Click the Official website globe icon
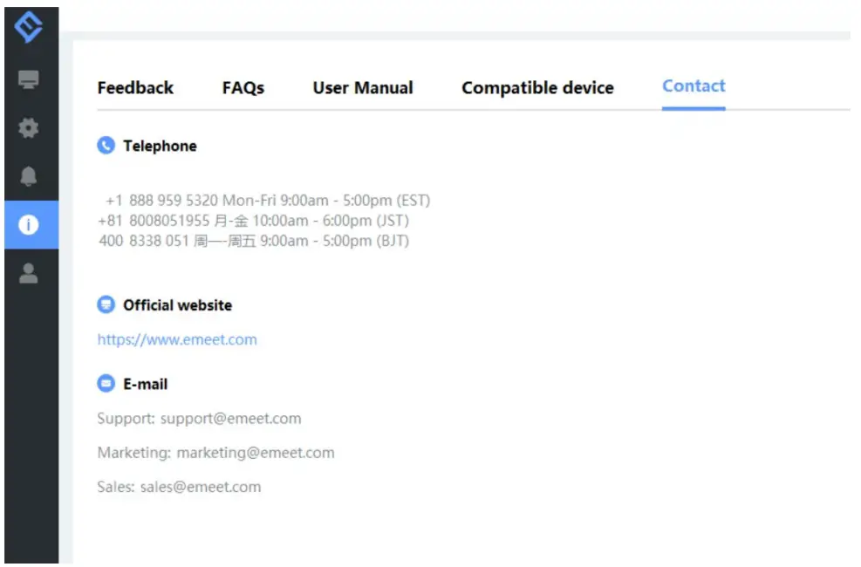This screenshot has height=567, width=861. click(x=105, y=304)
